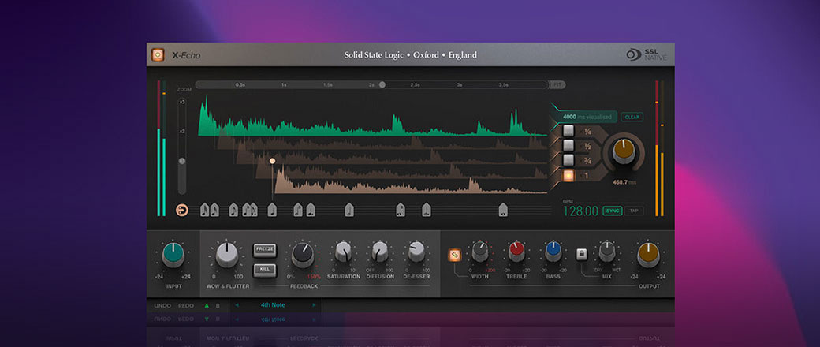Select the leftmost note-value snap marker
820x347 pixels.
pyautogui.click(x=205, y=210)
